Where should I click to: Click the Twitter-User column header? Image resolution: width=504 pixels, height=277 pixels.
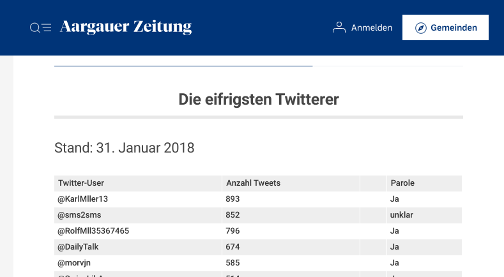click(81, 183)
